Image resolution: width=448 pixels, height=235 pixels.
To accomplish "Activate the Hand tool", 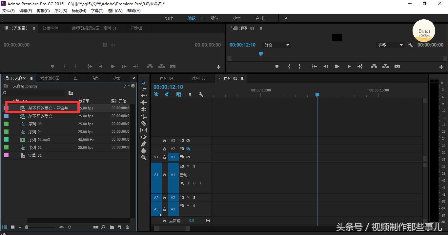I will (x=143, y=150).
